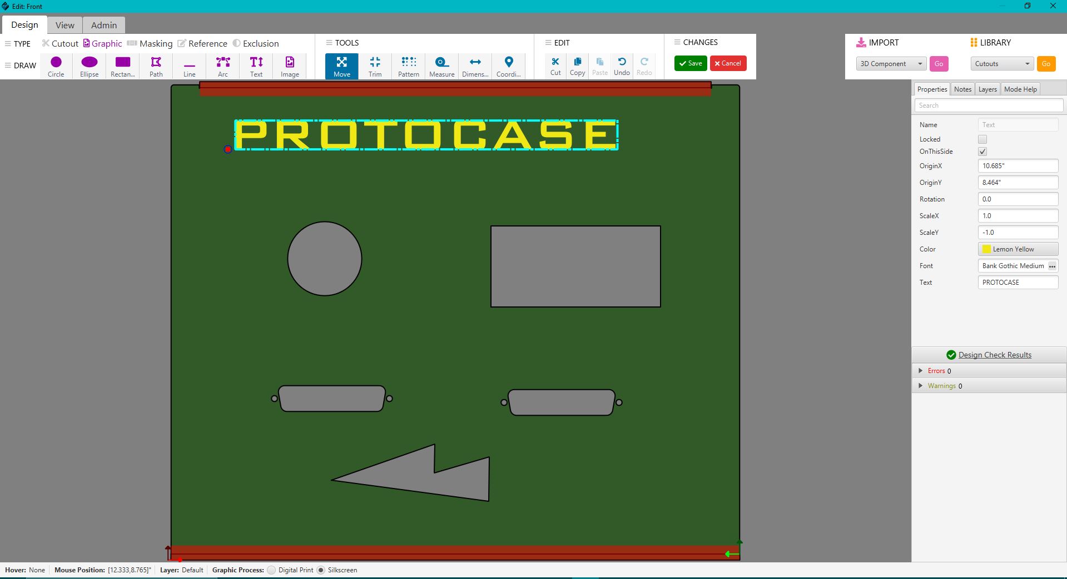The height and width of the screenshot is (579, 1067).
Task: Open the Layers panel tab
Action: coord(987,89)
